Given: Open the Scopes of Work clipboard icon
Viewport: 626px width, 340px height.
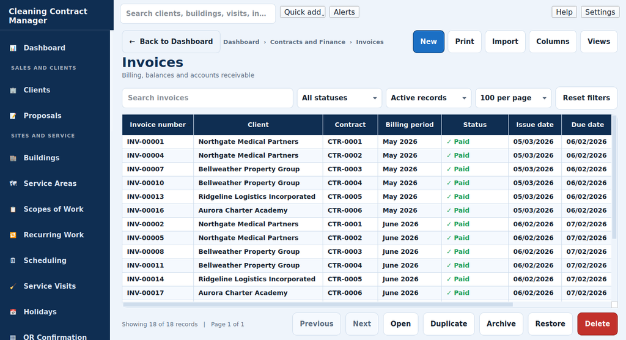Looking at the screenshot, I should [13, 209].
